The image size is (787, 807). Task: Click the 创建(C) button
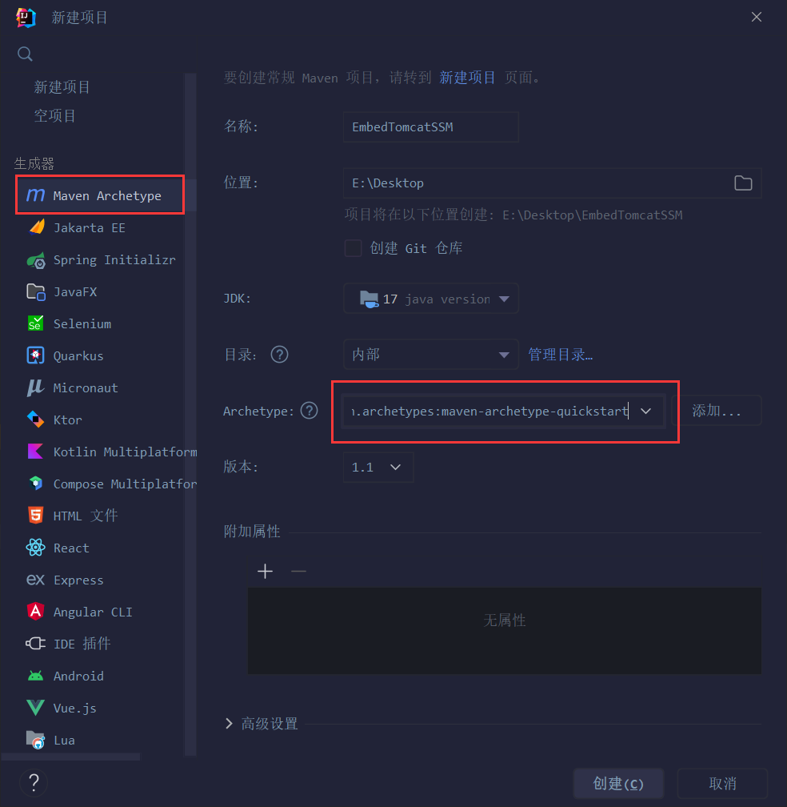pyautogui.click(x=618, y=783)
